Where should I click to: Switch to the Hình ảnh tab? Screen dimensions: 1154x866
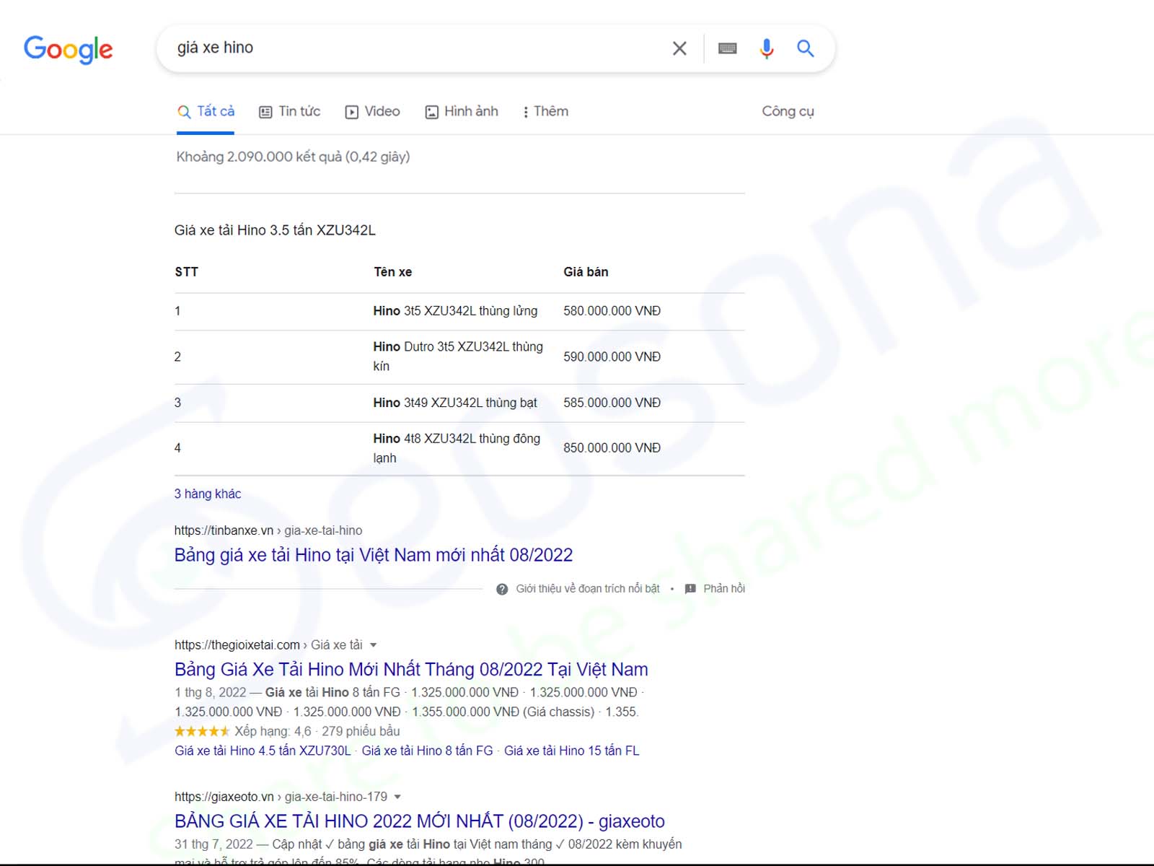pos(462,112)
